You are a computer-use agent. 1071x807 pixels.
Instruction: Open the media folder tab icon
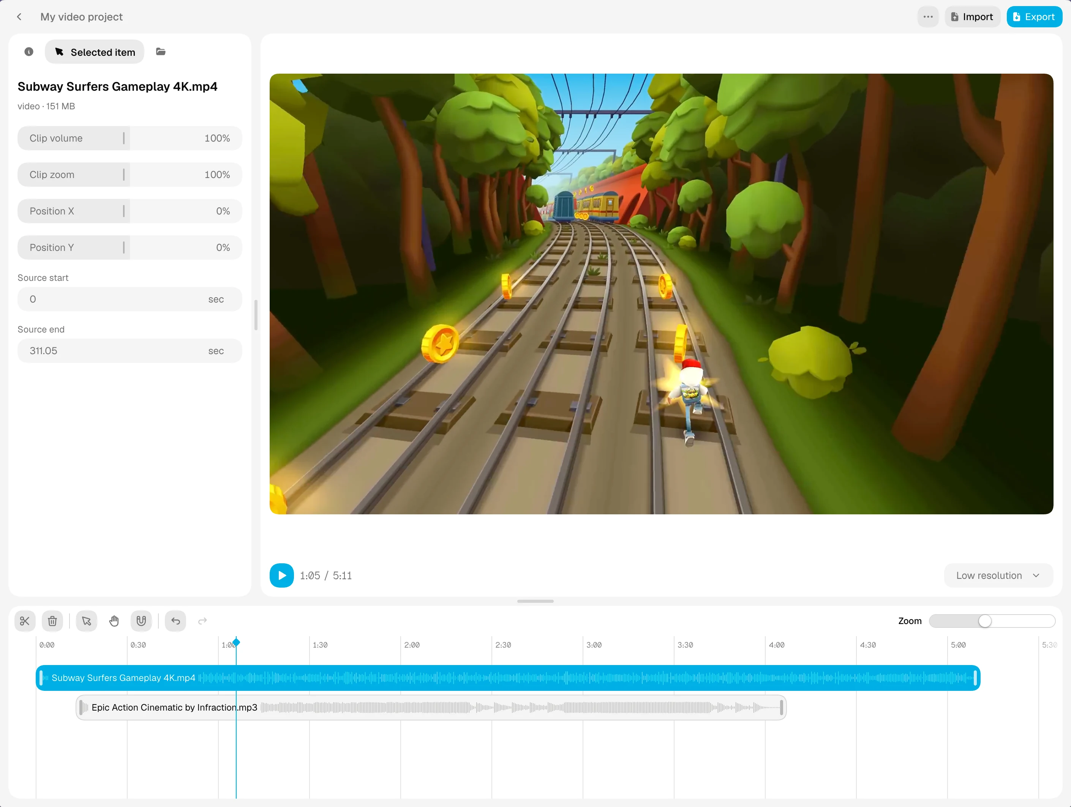pos(161,52)
